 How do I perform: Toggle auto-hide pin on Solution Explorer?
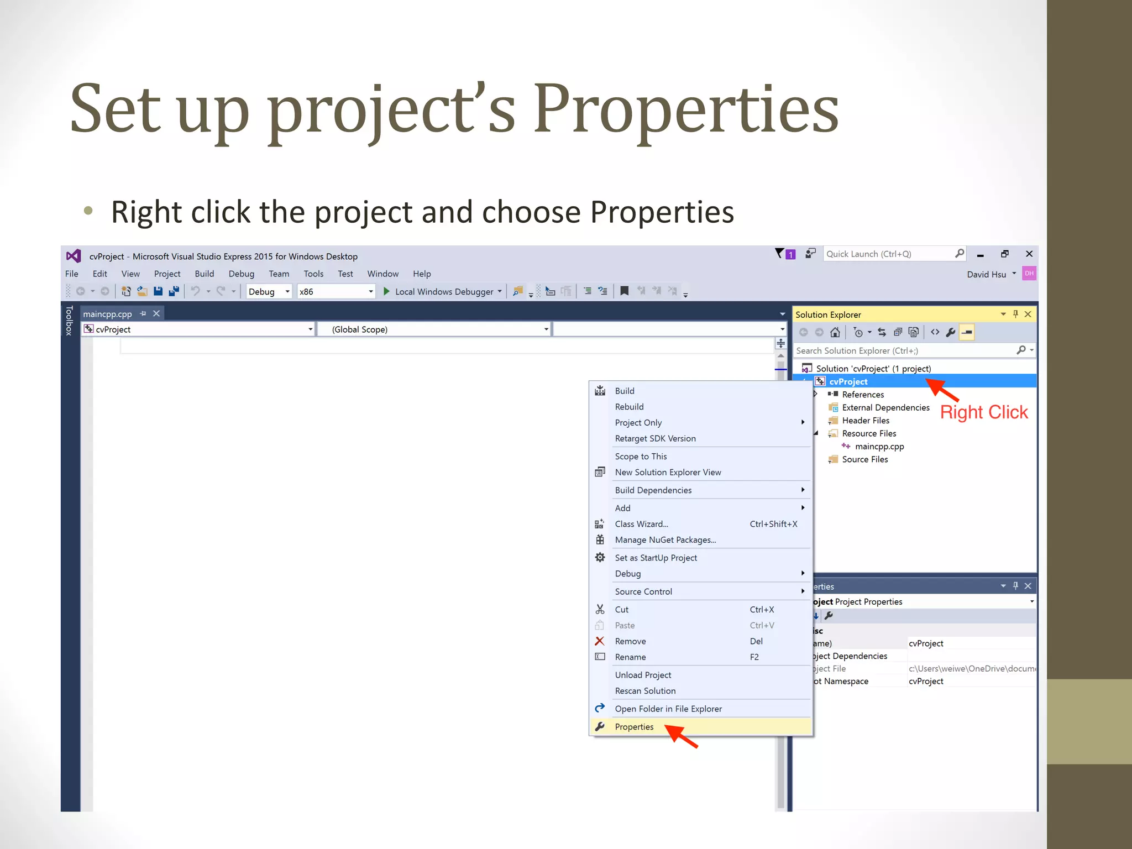tap(1015, 314)
